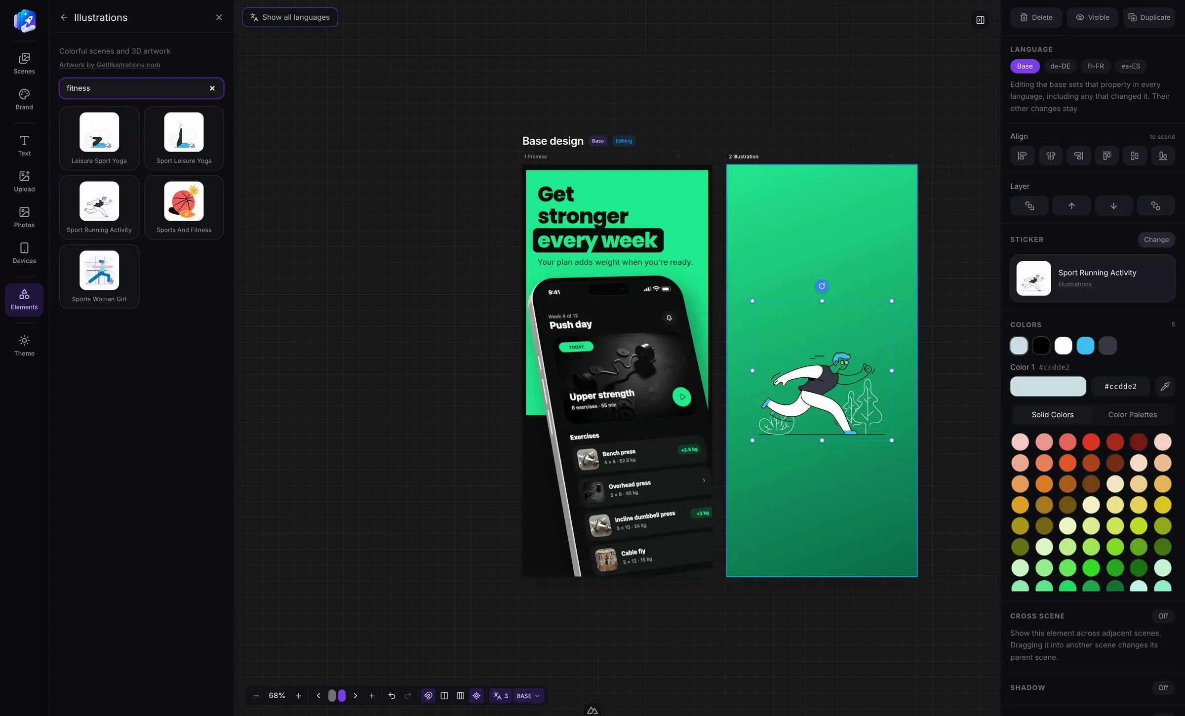Select the Text tool in sidebar
This screenshot has height=716, width=1185.
click(24, 146)
